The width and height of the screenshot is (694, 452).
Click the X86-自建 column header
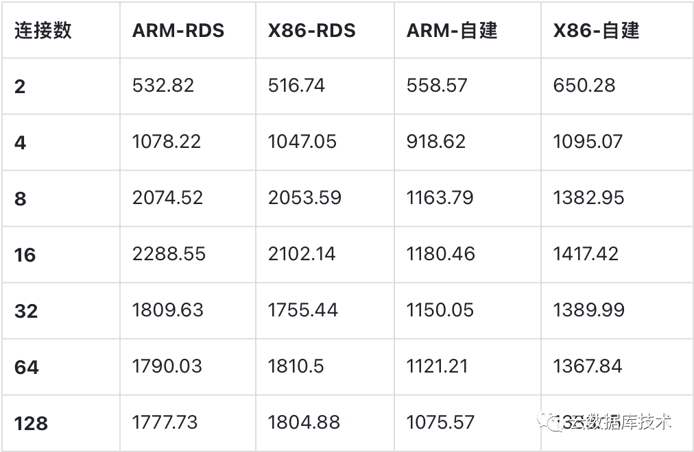point(596,31)
